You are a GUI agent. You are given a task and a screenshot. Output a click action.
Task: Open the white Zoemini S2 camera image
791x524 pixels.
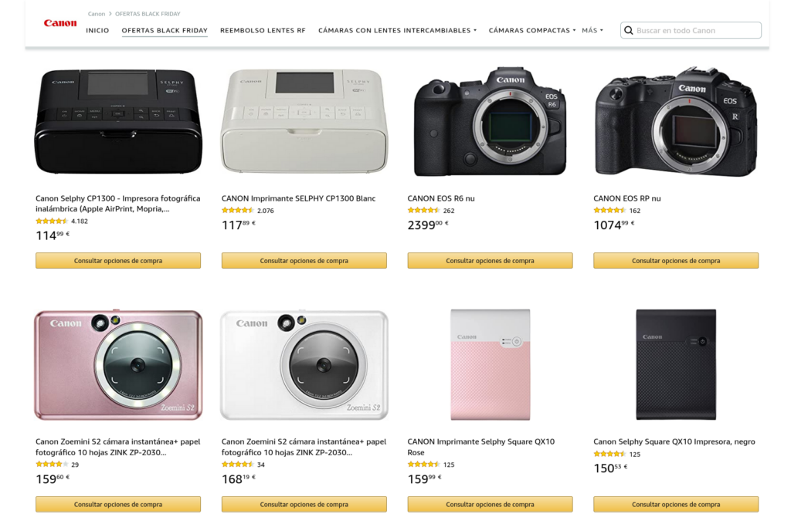(304, 365)
